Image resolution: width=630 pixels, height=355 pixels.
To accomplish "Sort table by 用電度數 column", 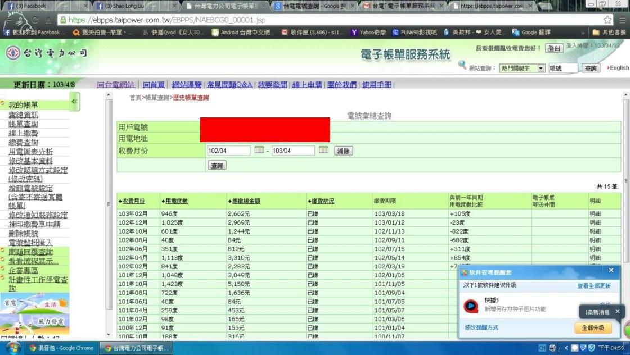I will pos(175,201).
